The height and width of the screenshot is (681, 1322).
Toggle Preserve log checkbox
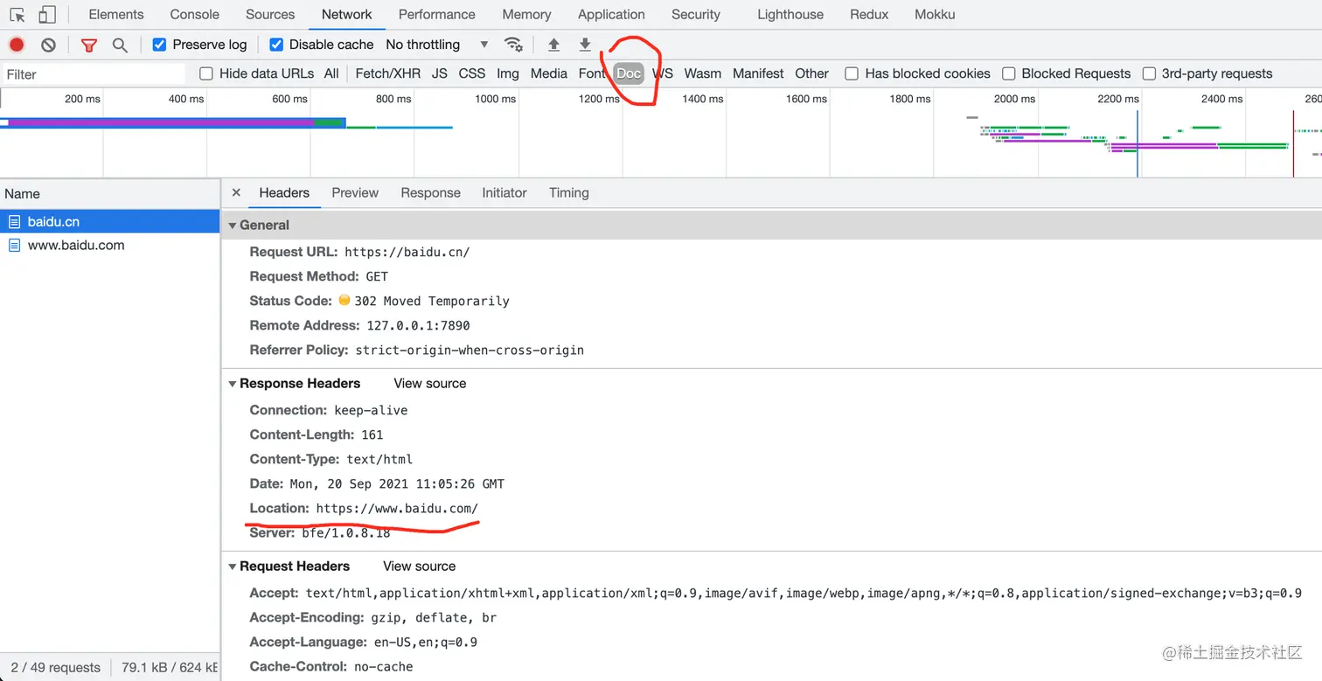(159, 45)
